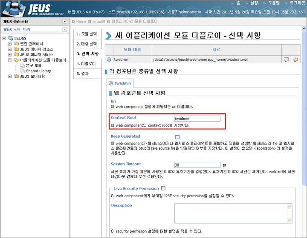This screenshot has height=238, width=307.
Task: Click the 어플리케이션 모듈 디플로이 breadcrumb
Action: pos(134,21)
